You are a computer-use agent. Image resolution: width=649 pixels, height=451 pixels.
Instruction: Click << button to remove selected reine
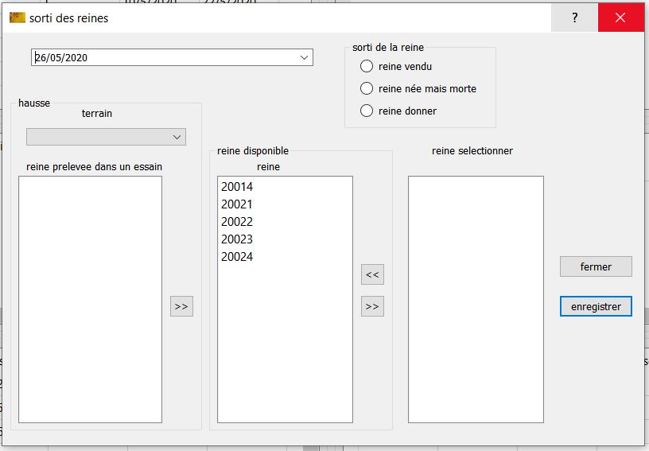coord(372,275)
